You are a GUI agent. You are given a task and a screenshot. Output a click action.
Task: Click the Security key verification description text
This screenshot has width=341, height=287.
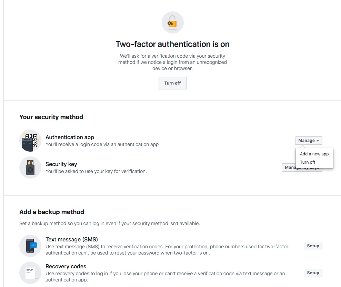pyautogui.click(x=96, y=171)
